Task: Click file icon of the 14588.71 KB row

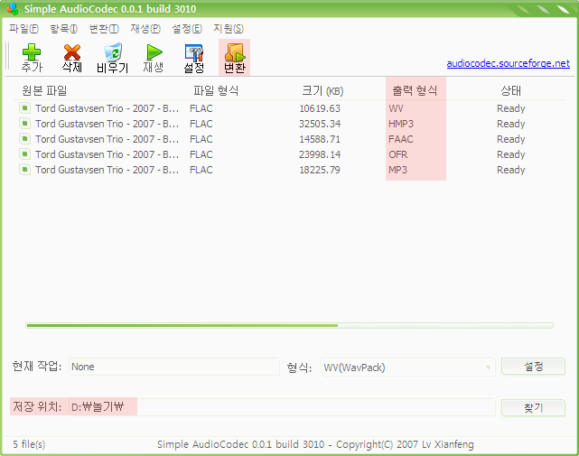Action: 24,139
